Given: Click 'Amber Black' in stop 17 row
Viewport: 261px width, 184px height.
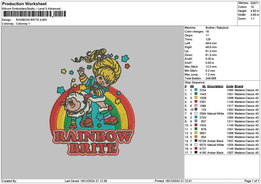Looking at the screenshot, I should [x=215, y=152].
